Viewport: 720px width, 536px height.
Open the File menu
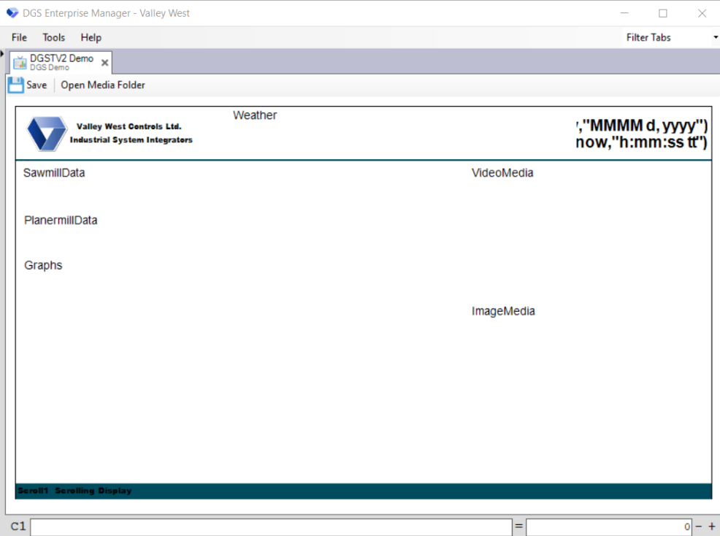[x=18, y=37]
